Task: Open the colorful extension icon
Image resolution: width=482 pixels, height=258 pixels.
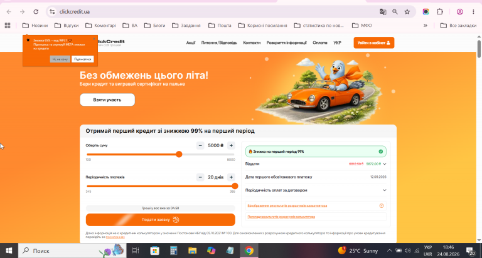Action: (x=426, y=12)
